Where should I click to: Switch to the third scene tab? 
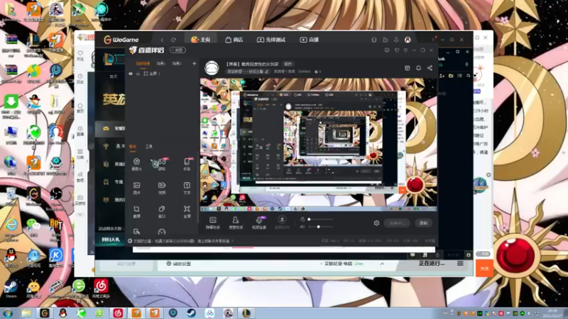[x=177, y=63]
